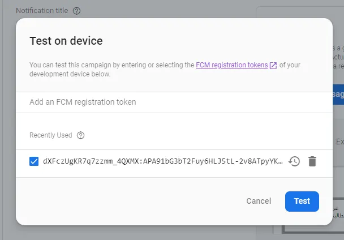Click the partially visible Ex text behind dialog
Image resolution: width=344 pixels, height=240 pixels.
pos(339,142)
